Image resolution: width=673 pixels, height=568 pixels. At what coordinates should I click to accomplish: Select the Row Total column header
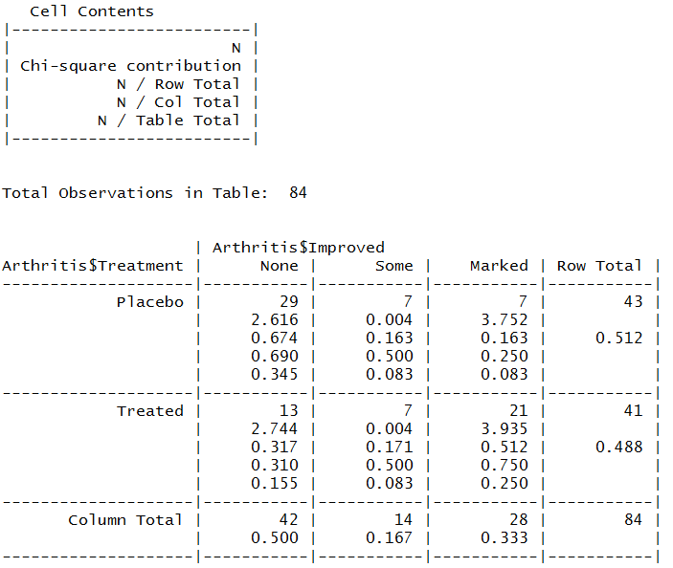599,266
